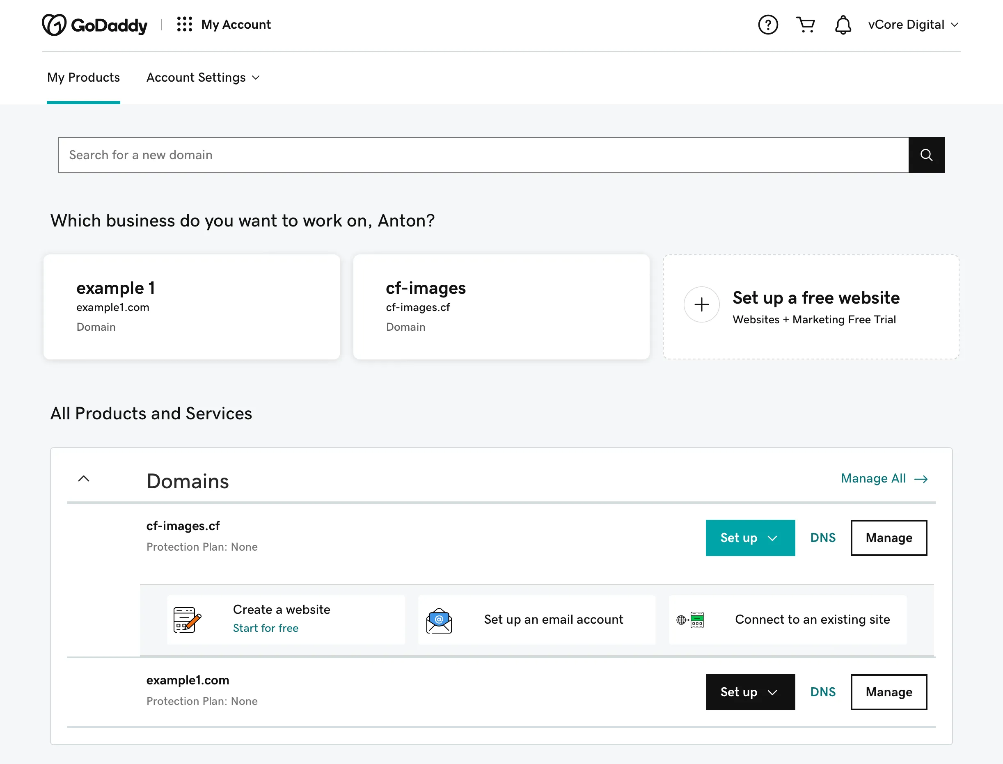Open DNS for example1.com

coord(823,692)
